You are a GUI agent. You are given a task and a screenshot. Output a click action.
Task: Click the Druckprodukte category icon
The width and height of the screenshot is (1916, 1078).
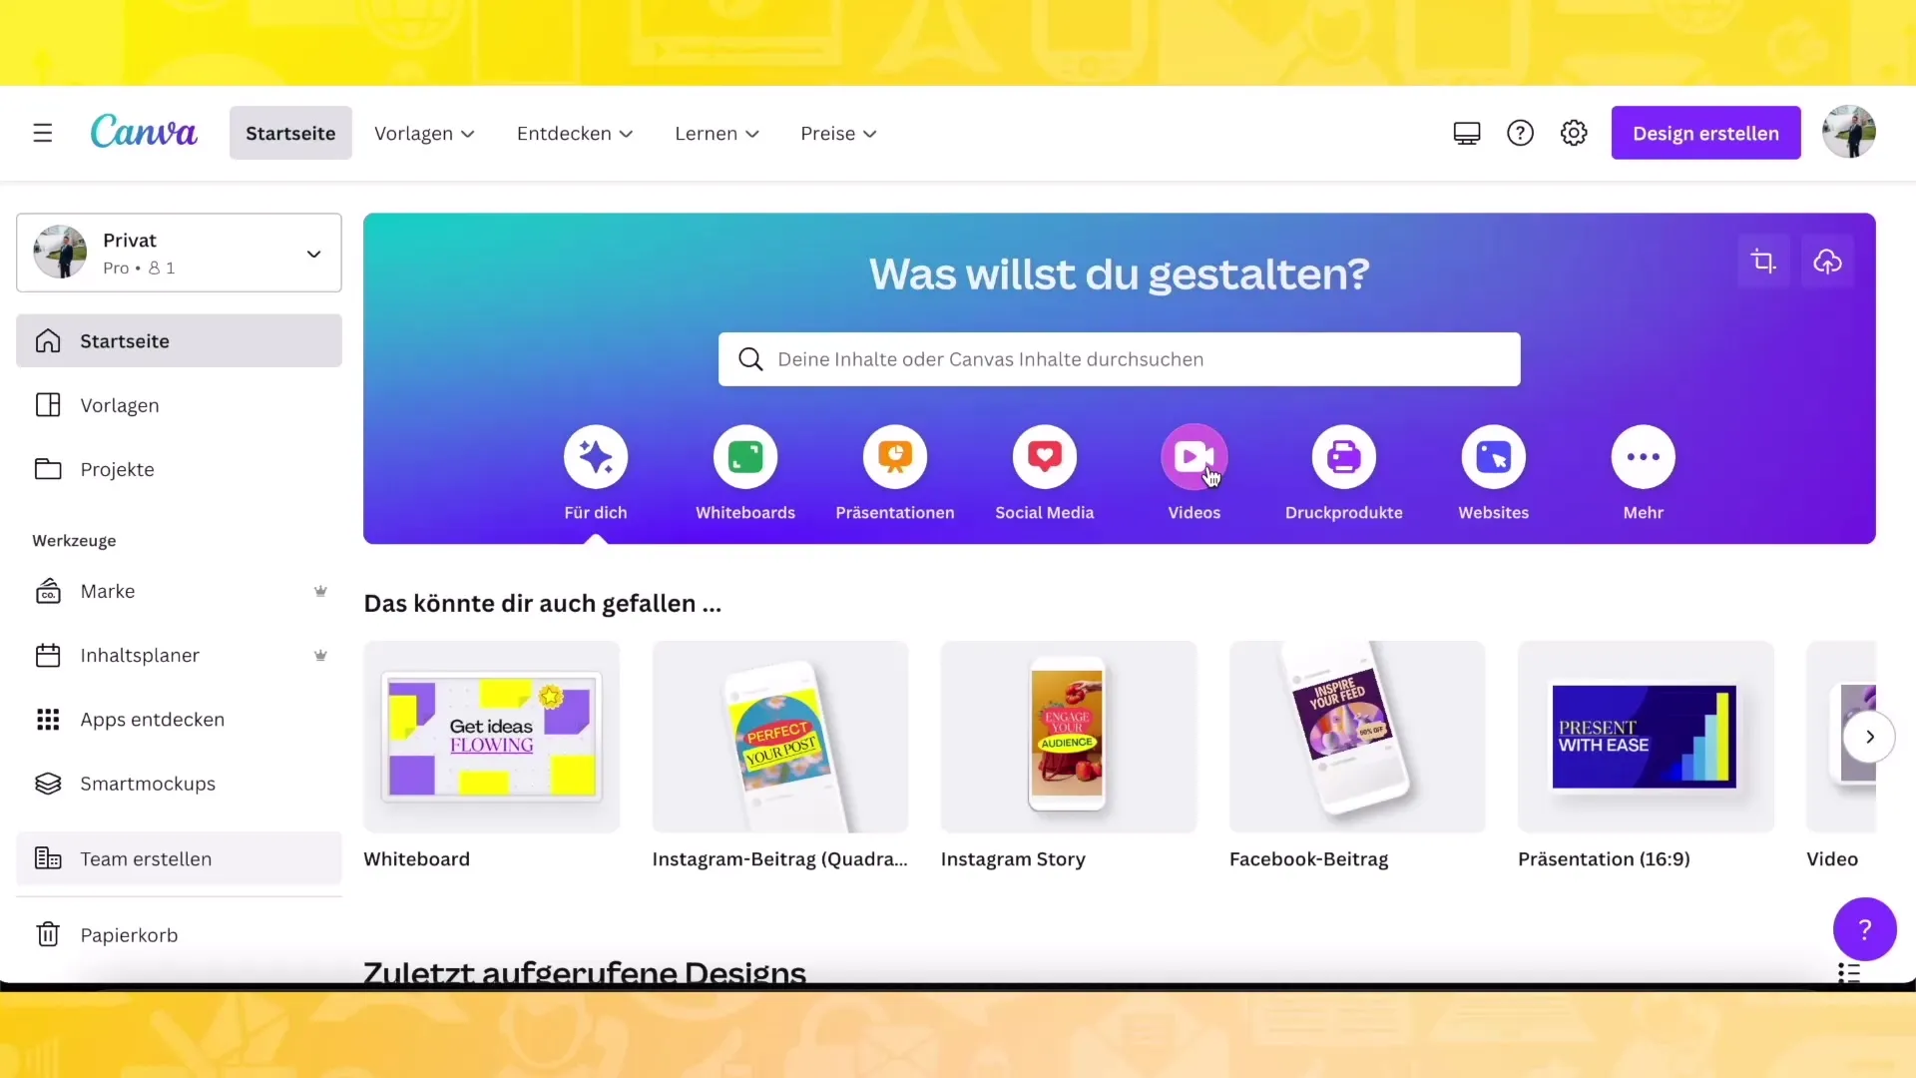click(1343, 457)
